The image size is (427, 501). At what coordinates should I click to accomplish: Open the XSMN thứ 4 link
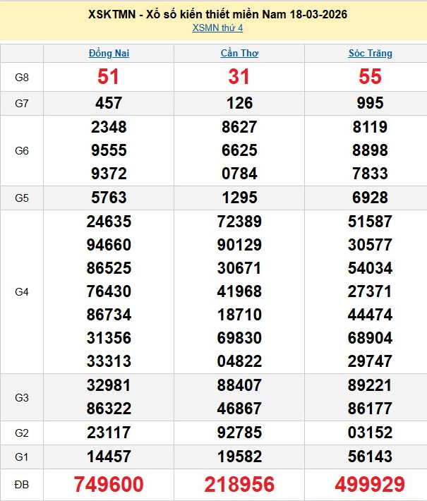click(x=217, y=27)
